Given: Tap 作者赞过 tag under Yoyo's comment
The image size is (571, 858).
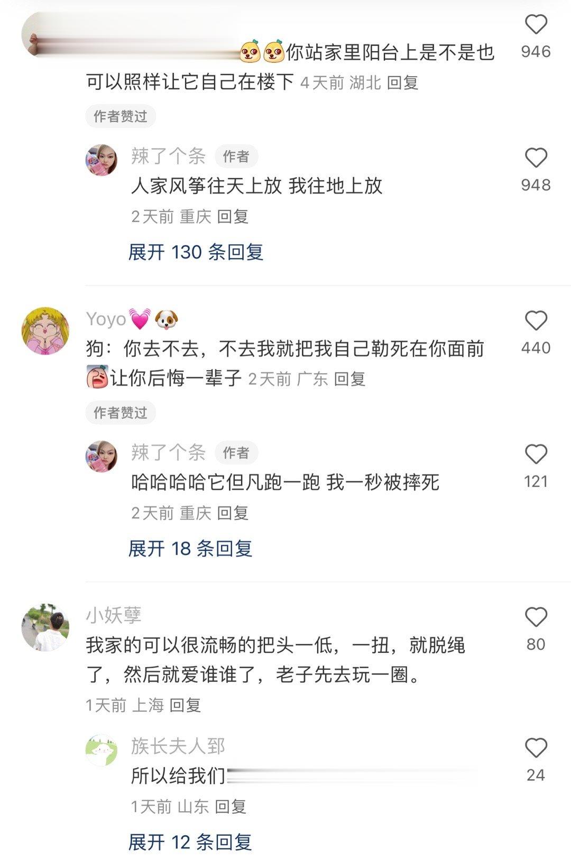Looking at the screenshot, I should point(121,413).
